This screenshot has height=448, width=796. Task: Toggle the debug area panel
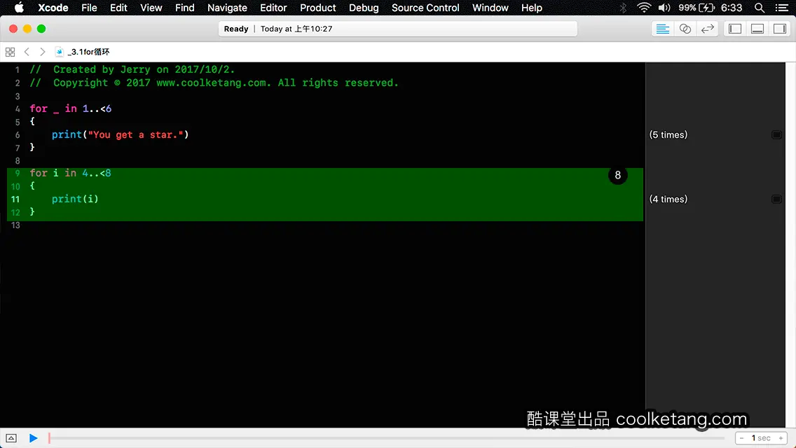pyautogui.click(x=757, y=29)
